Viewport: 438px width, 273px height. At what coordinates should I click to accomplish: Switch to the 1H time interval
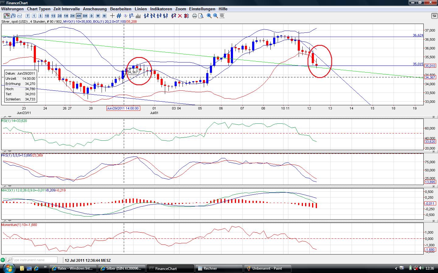click(x=66, y=16)
